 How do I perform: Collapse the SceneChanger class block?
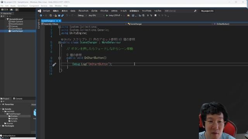click(60, 42)
